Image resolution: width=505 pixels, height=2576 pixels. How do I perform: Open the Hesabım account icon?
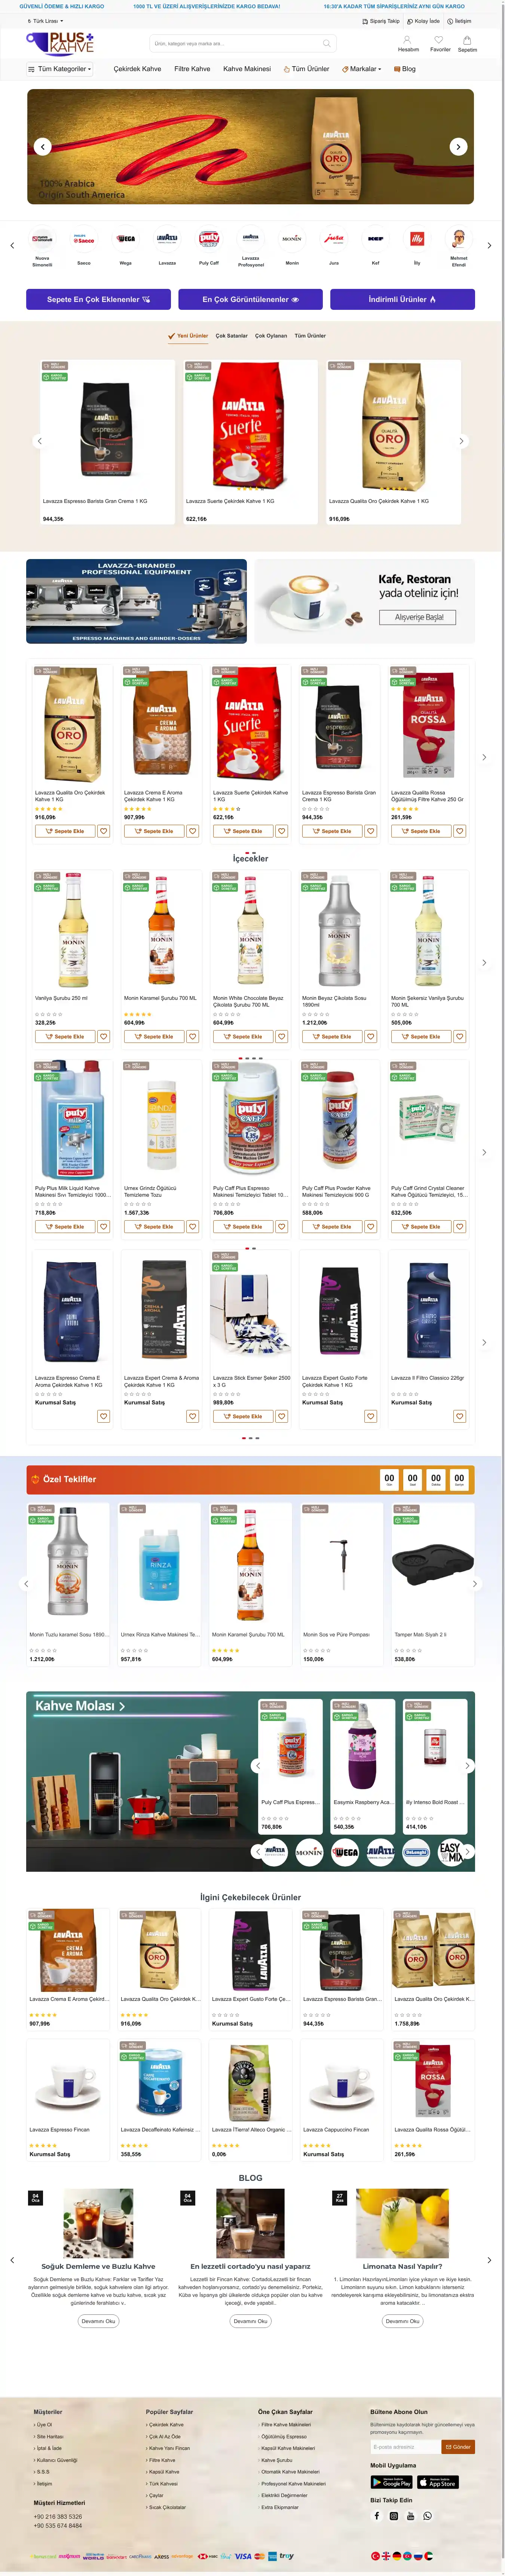coord(408,42)
